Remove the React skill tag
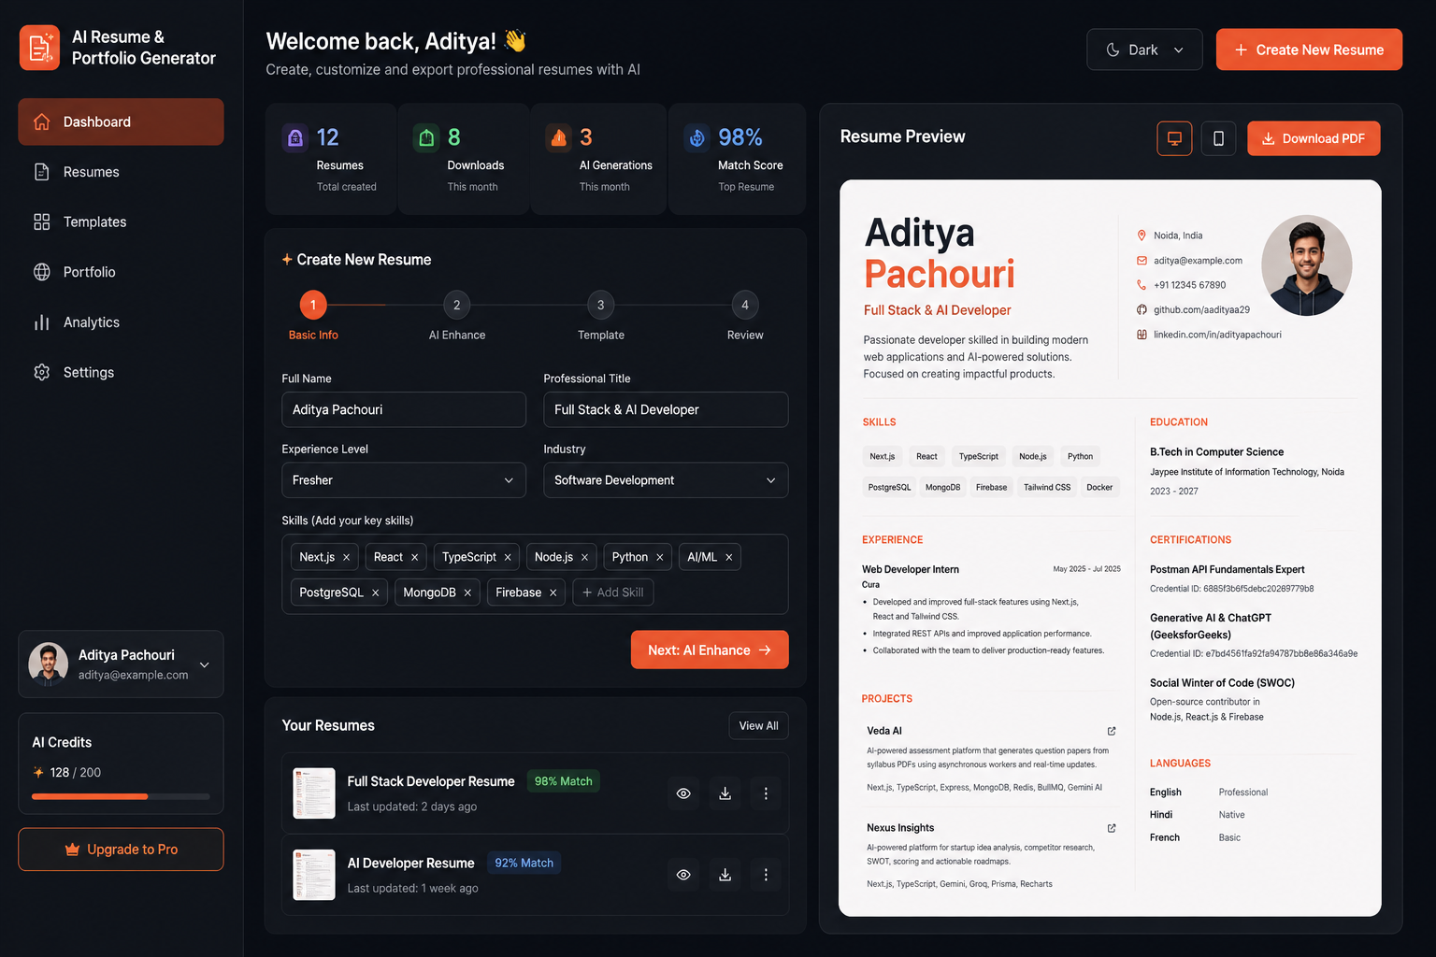This screenshot has height=957, width=1436. [x=414, y=557]
